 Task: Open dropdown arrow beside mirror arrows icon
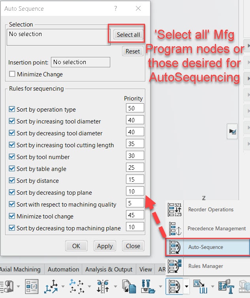click(x=115, y=286)
